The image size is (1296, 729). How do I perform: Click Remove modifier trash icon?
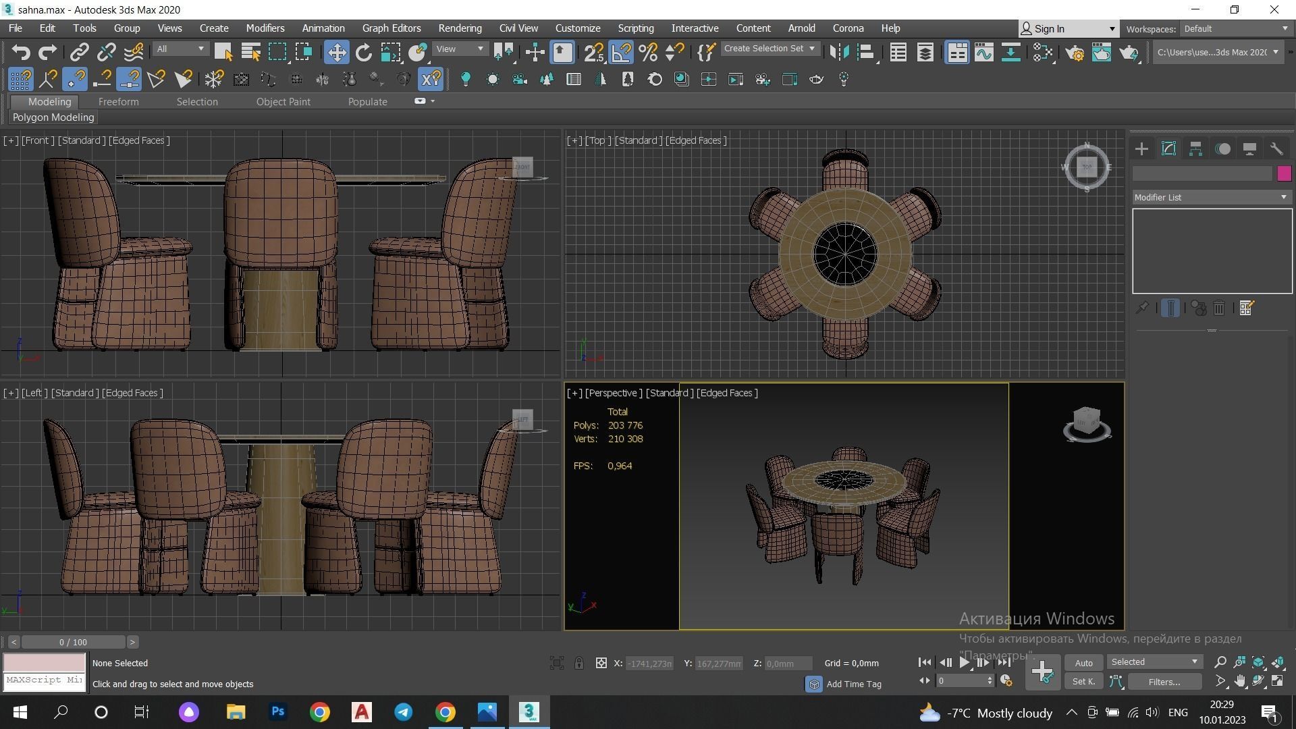[1219, 308]
